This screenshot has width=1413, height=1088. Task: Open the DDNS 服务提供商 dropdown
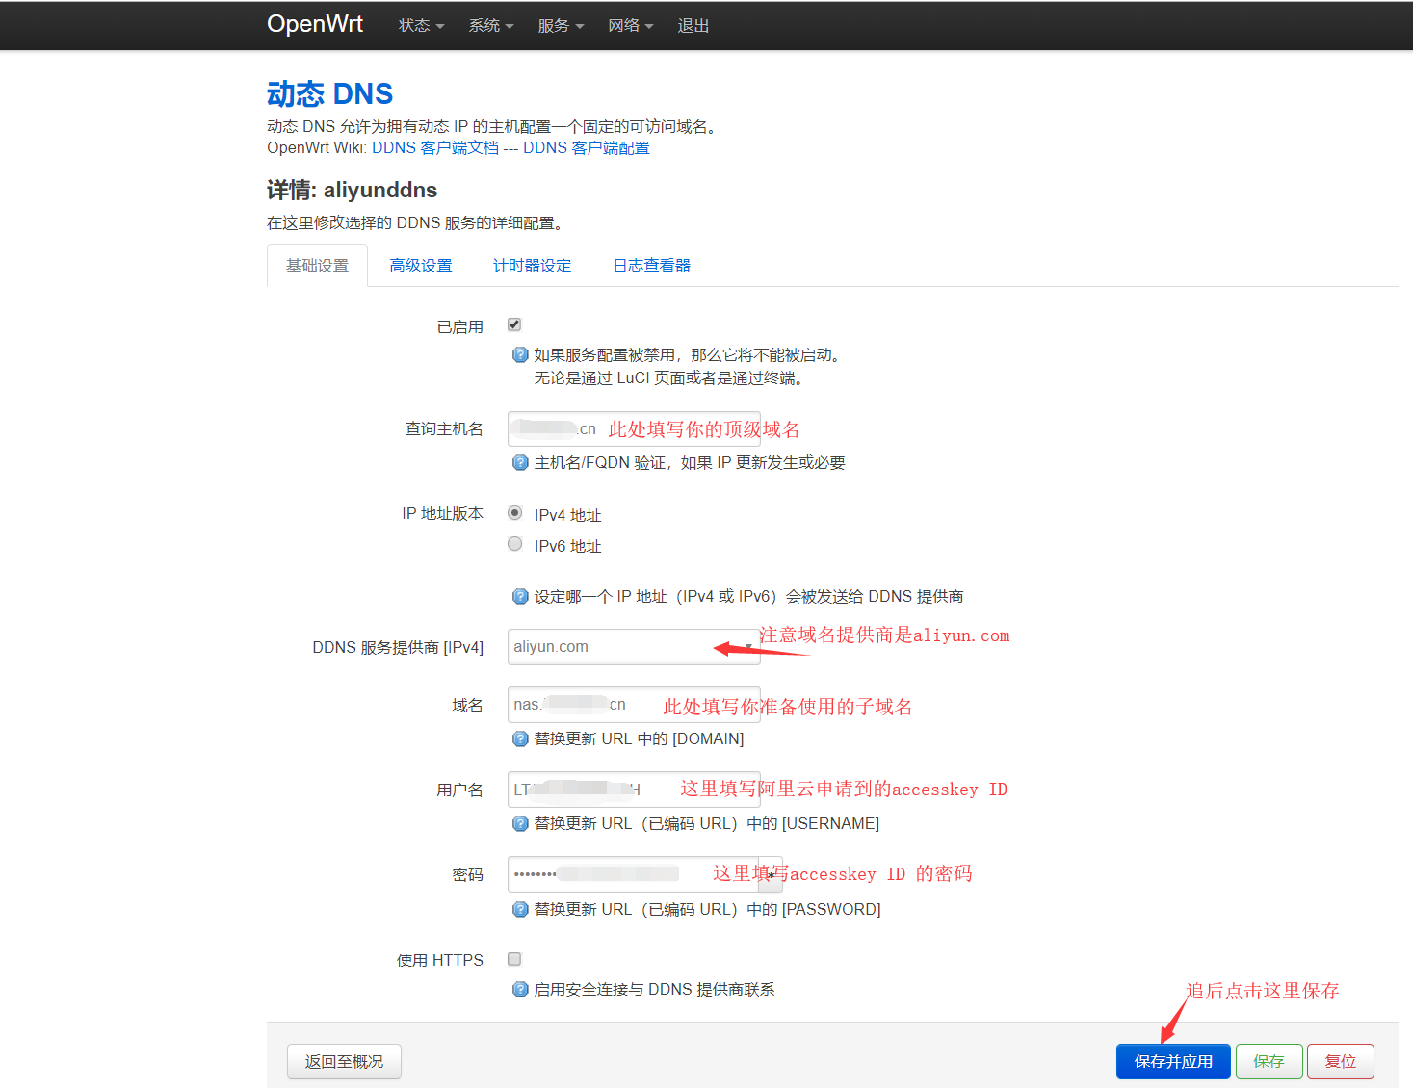(x=633, y=647)
